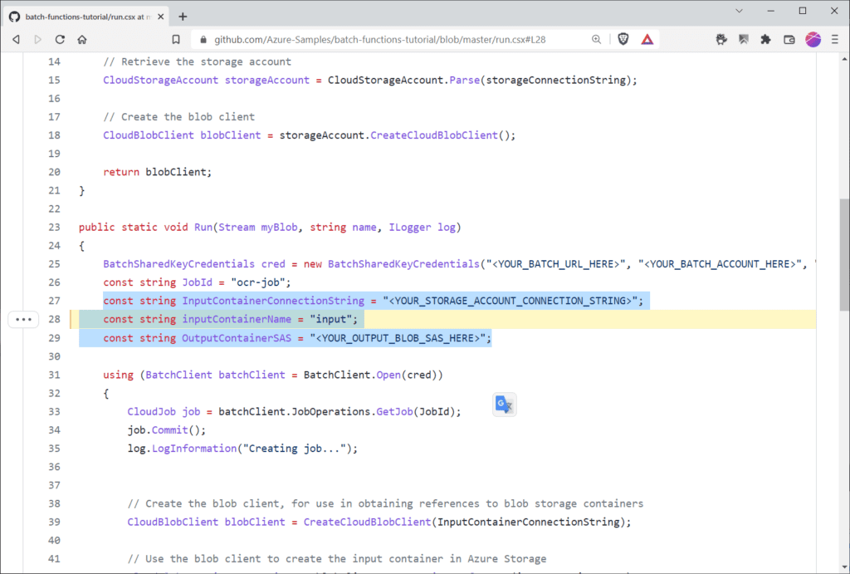The height and width of the screenshot is (574, 850).
Task: Click the scrollbar down arrow
Action: [844, 567]
